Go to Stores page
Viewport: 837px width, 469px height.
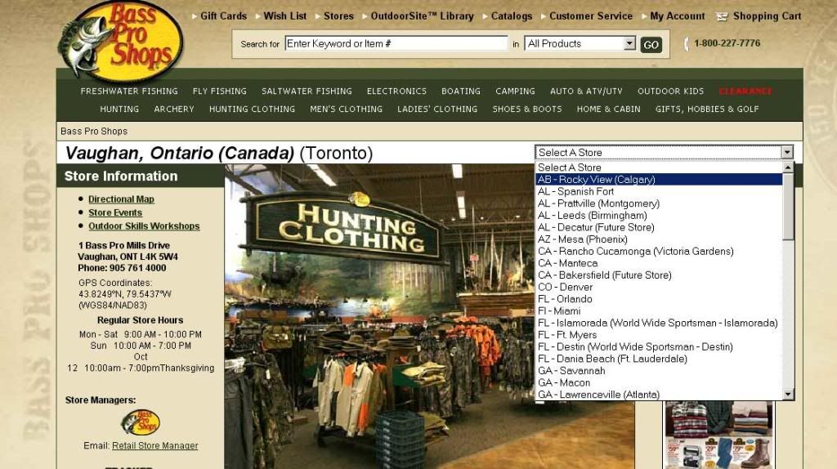tap(338, 16)
